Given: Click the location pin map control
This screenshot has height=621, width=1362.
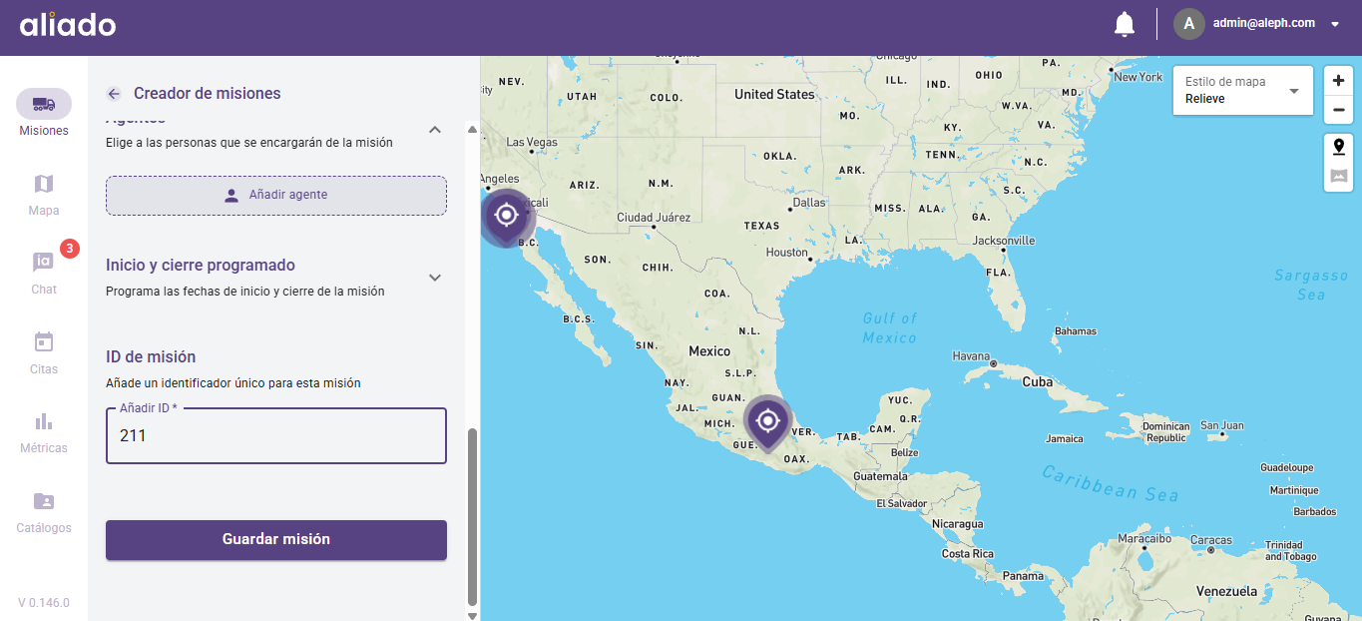Looking at the screenshot, I should click(x=1338, y=147).
